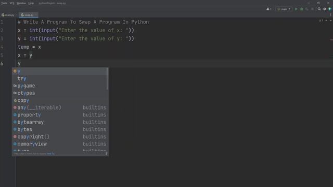
Task: Select the 'property' builtins suggestion
Action: [60, 115]
